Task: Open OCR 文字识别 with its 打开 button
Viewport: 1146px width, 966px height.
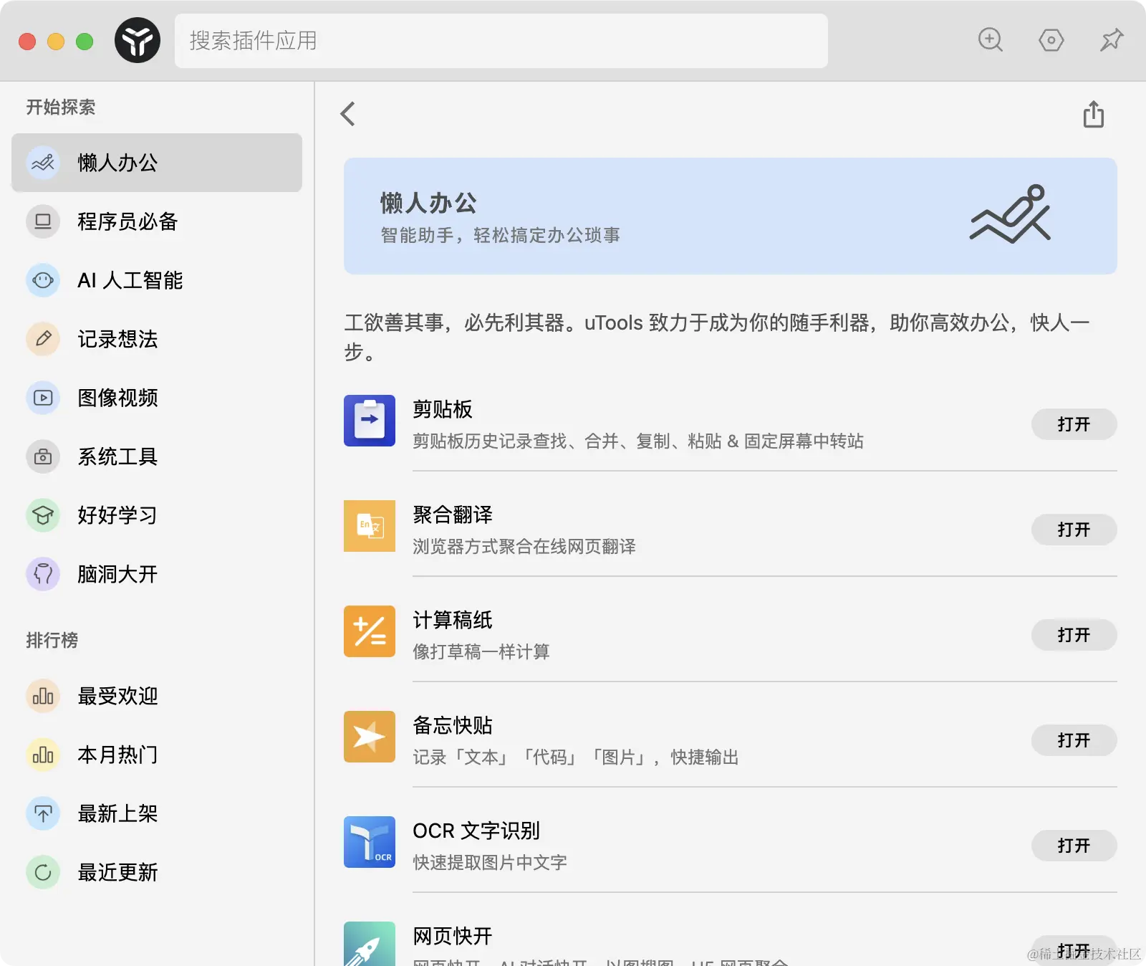Action: [1074, 846]
